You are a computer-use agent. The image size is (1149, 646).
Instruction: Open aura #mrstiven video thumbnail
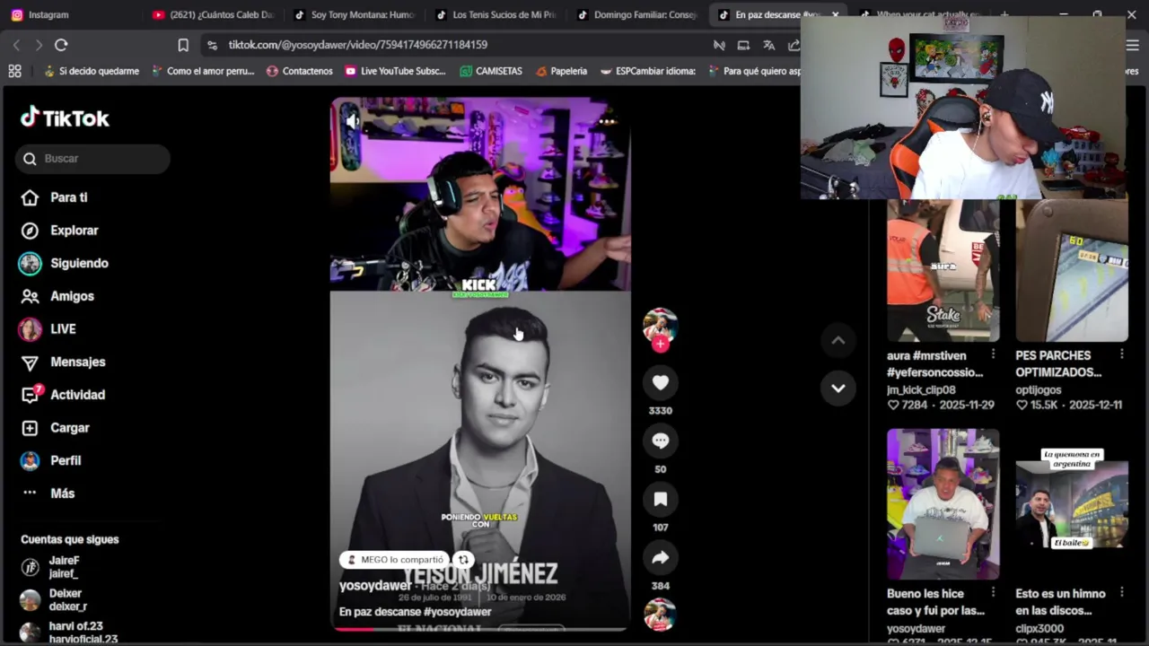[x=943, y=270]
